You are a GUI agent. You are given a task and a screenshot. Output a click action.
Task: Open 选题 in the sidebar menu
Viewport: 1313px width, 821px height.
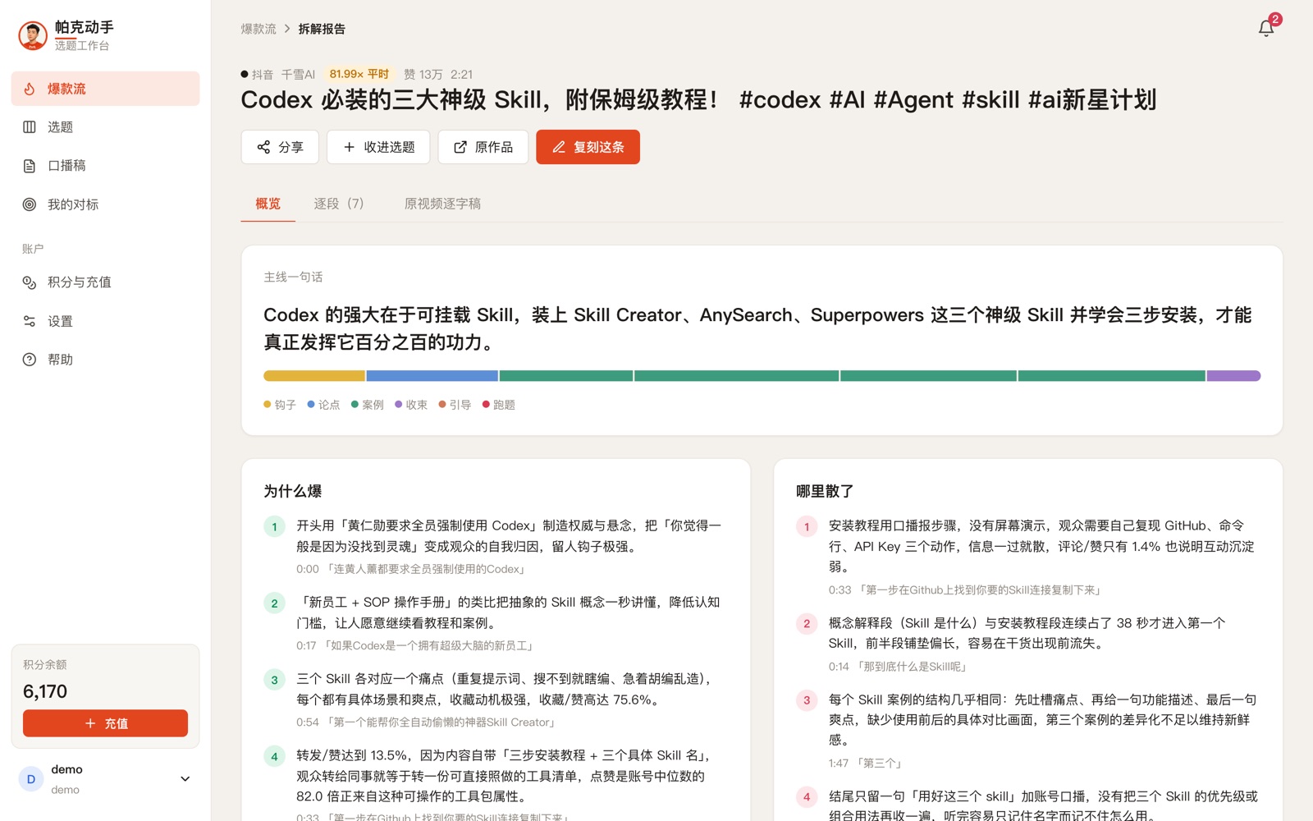click(105, 127)
